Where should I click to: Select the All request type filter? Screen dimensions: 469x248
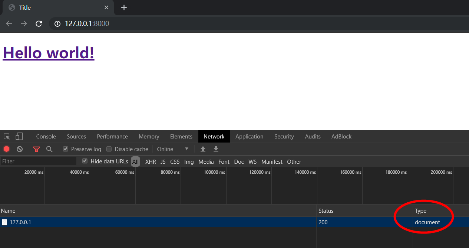(135, 161)
